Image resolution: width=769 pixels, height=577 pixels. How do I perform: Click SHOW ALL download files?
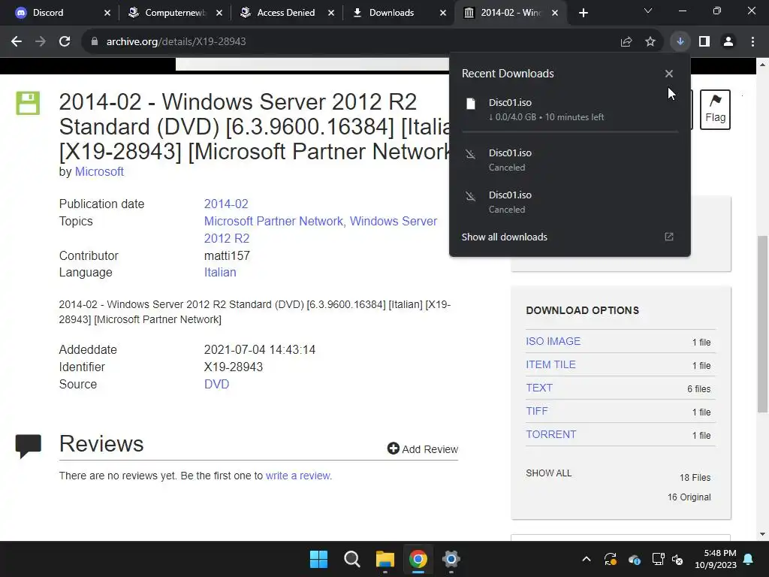[x=549, y=473]
